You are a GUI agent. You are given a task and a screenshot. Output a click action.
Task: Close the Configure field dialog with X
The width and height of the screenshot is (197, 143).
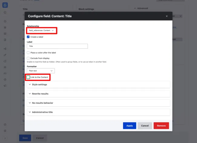click(166, 16)
